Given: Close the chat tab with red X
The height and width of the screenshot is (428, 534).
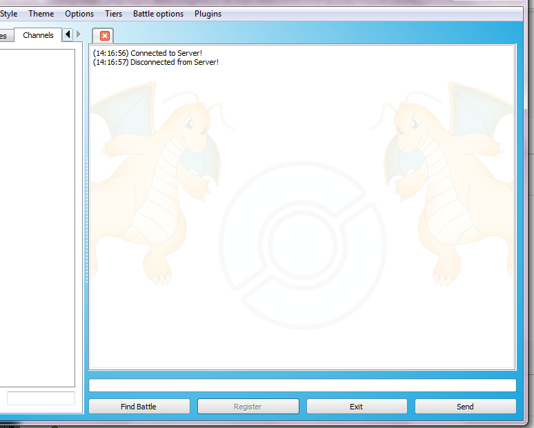Looking at the screenshot, I should click(105, 36).
